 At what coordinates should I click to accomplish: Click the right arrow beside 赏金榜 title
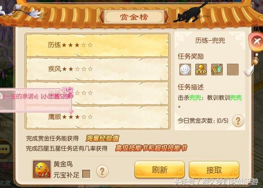point(166,17)
